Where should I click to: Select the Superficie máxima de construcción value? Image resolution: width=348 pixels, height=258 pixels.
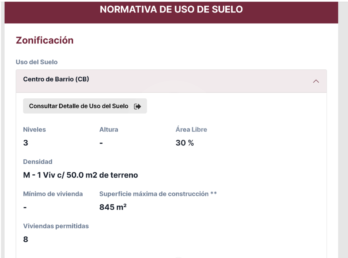click(113, 207)
